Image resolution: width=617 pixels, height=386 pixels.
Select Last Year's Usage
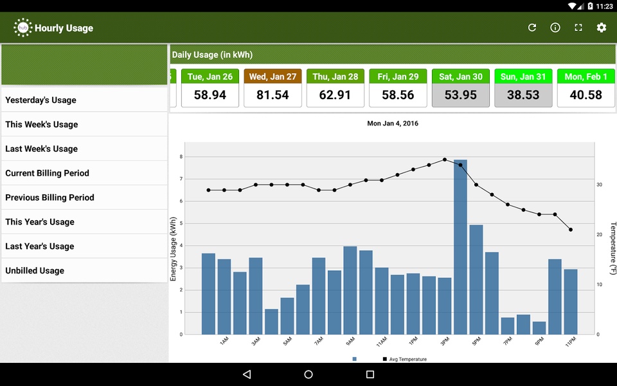[84, 246]
